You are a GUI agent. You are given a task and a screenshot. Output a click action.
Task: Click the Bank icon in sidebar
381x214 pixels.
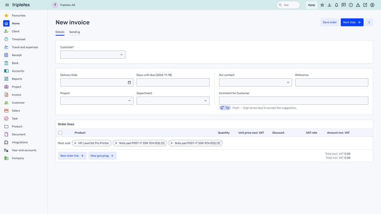tap(6, 63)
